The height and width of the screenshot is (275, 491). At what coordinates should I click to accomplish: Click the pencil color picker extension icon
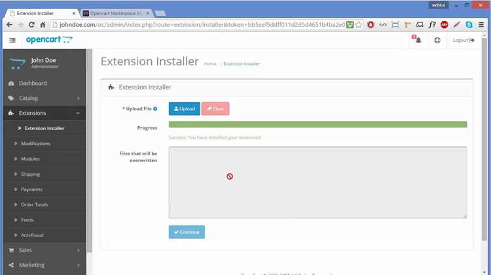pos(456,24)
